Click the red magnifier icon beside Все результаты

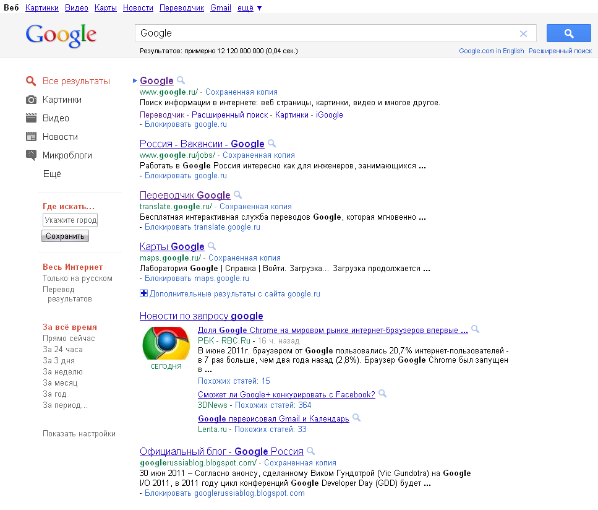click(x=31, y=81)
